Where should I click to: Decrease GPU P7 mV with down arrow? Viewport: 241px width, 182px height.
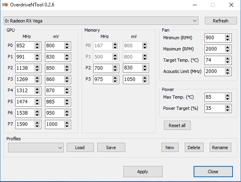67,126
